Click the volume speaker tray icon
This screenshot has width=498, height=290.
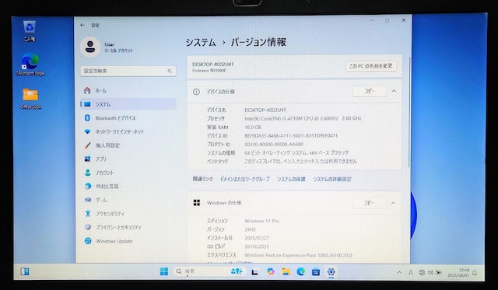coord(430,273)
